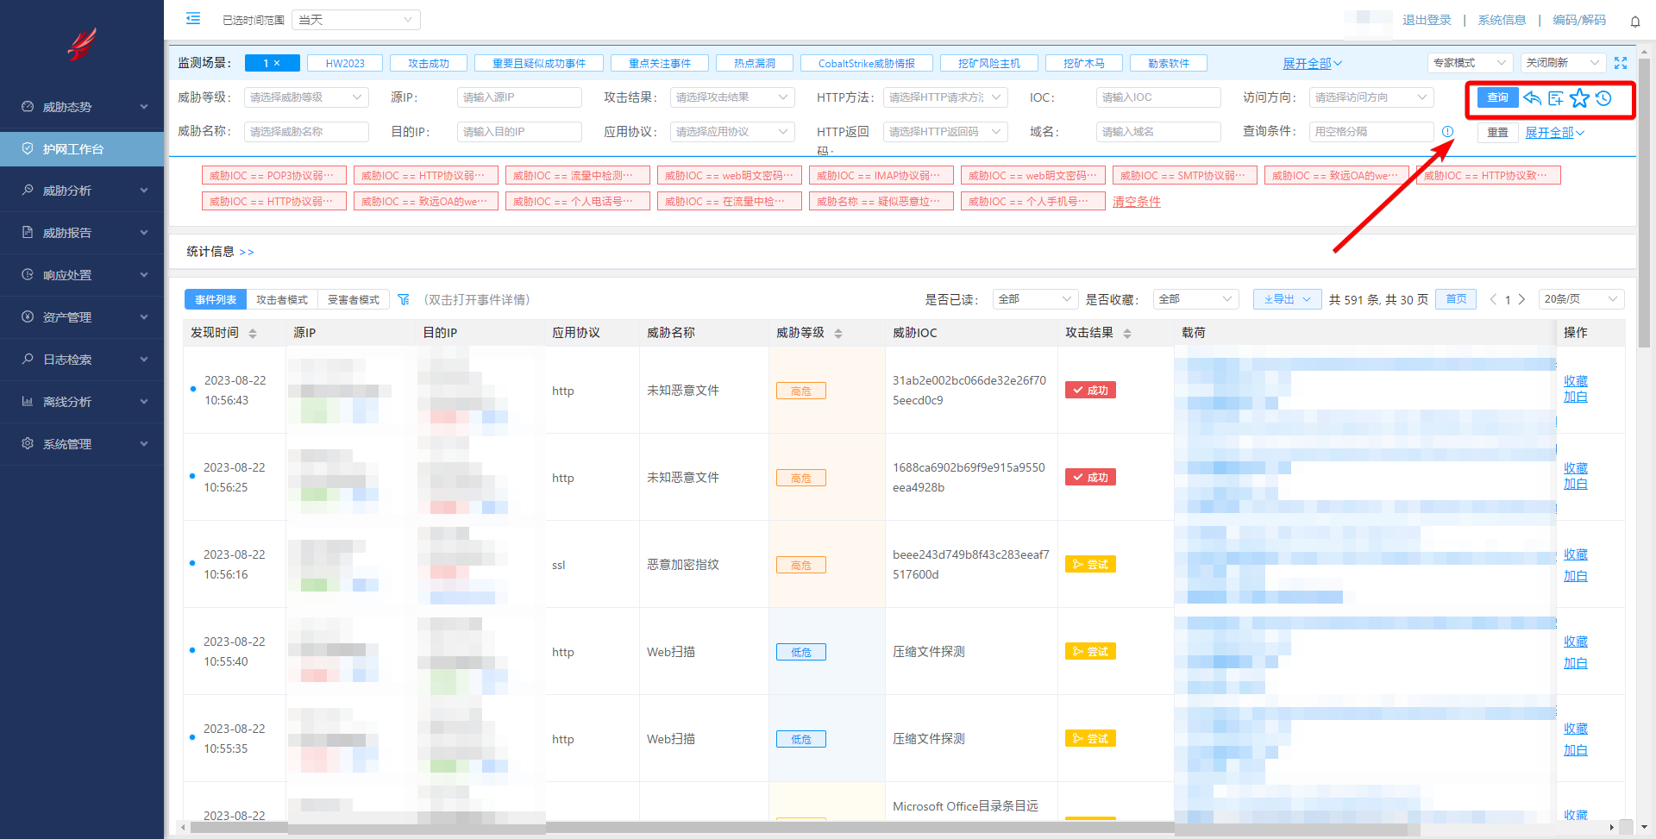Click the add-query-condition icon beside the undo arrow
The height and width of the screenshot is (839, 1656).
pos(1556,97)
